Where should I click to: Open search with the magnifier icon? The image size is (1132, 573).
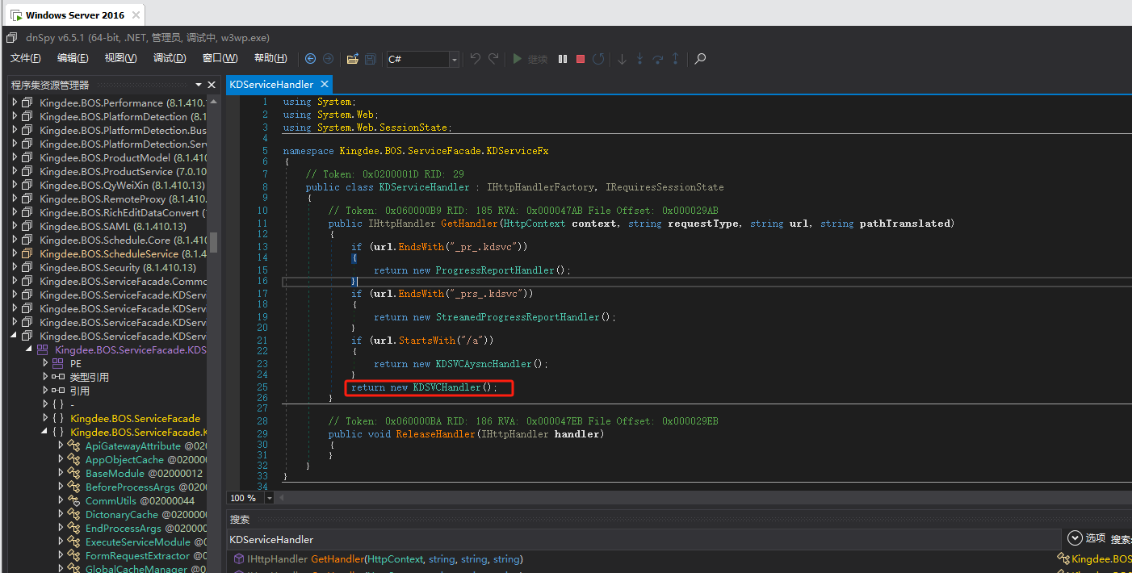[x=700, y=59]
